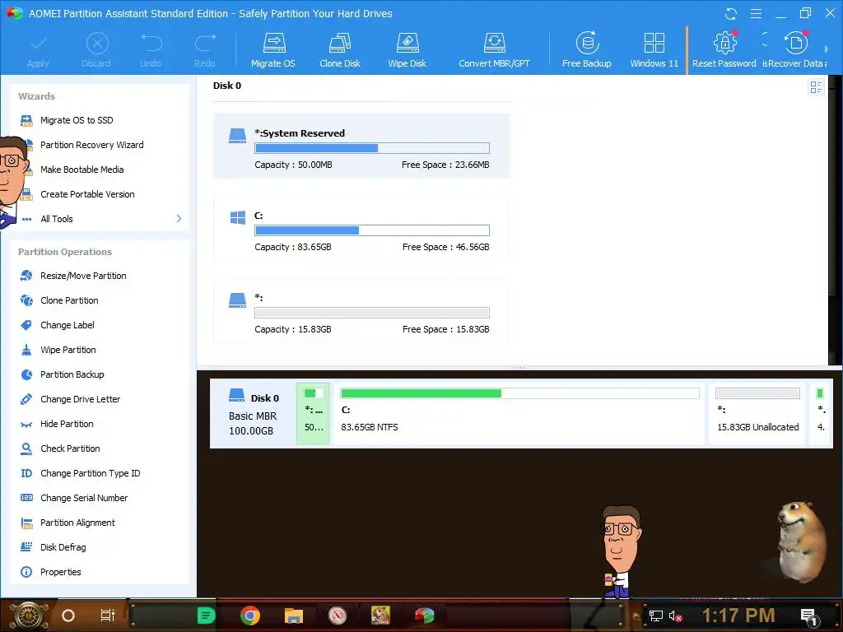This screenshot has width=843, height=632.
Task: Open Google Chrome from taskbar
Action: pos(250,616)
